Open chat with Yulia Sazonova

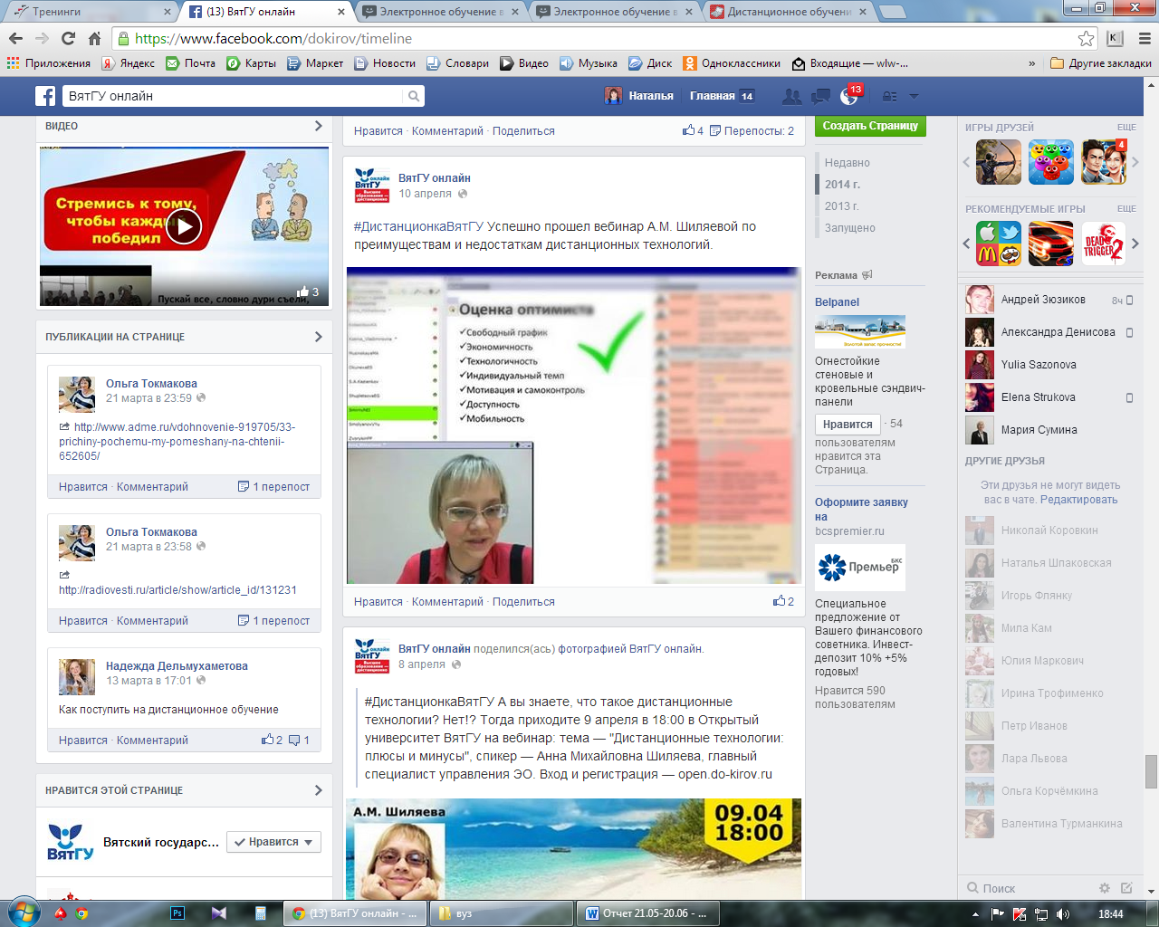click(x=1049, y=365)
